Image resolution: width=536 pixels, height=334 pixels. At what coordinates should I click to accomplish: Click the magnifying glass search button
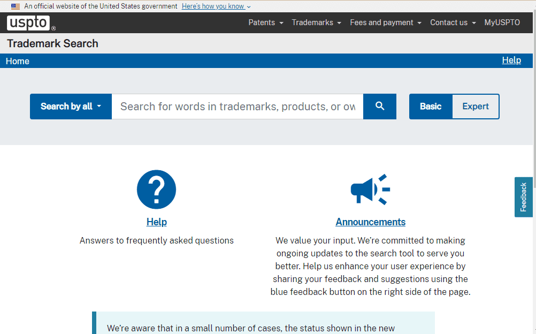pos(380,107)
